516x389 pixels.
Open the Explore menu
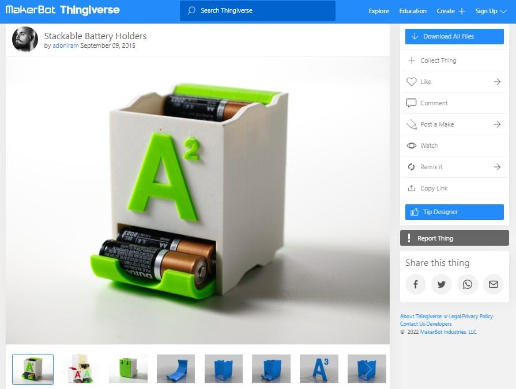(x=378, y=10)
